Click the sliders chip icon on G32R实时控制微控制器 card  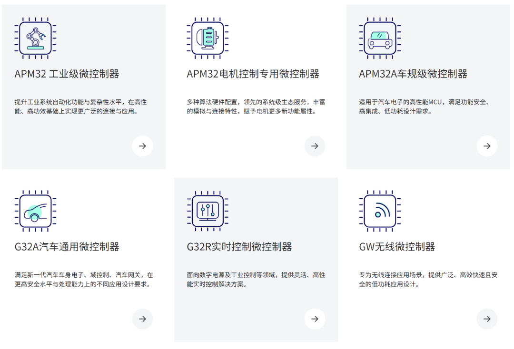tap(207, 211)
